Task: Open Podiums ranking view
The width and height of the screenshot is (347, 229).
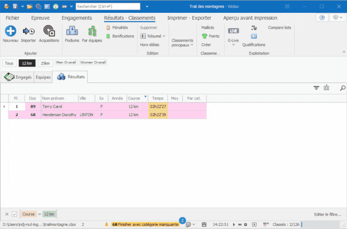Action: tap(72, 31)
